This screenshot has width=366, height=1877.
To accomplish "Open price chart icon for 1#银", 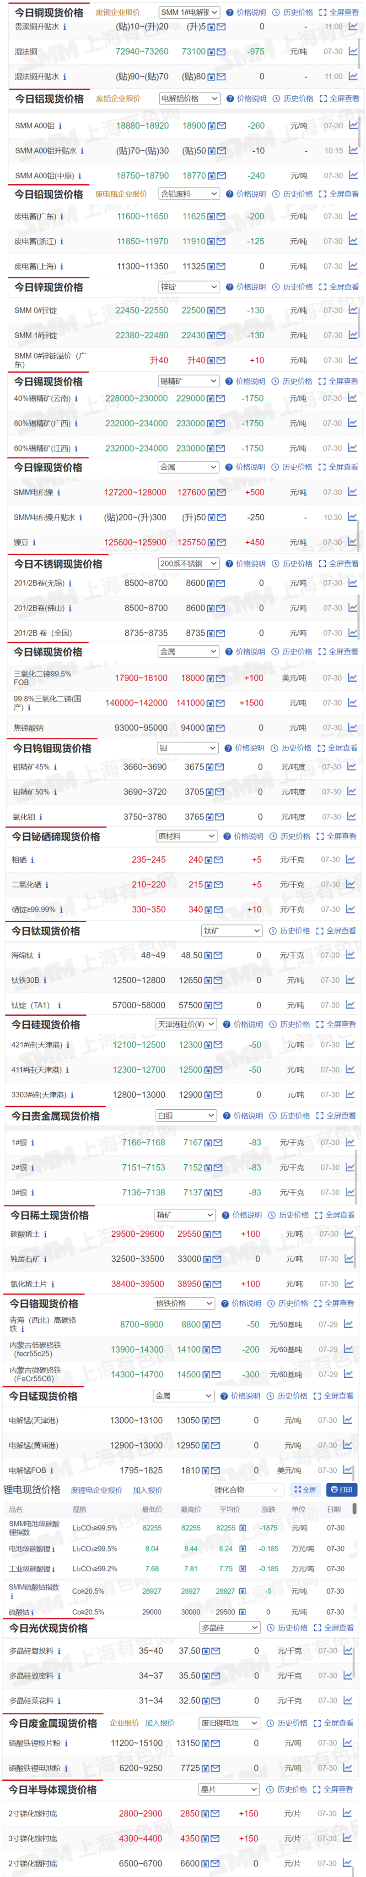I will pos(350,1142).
